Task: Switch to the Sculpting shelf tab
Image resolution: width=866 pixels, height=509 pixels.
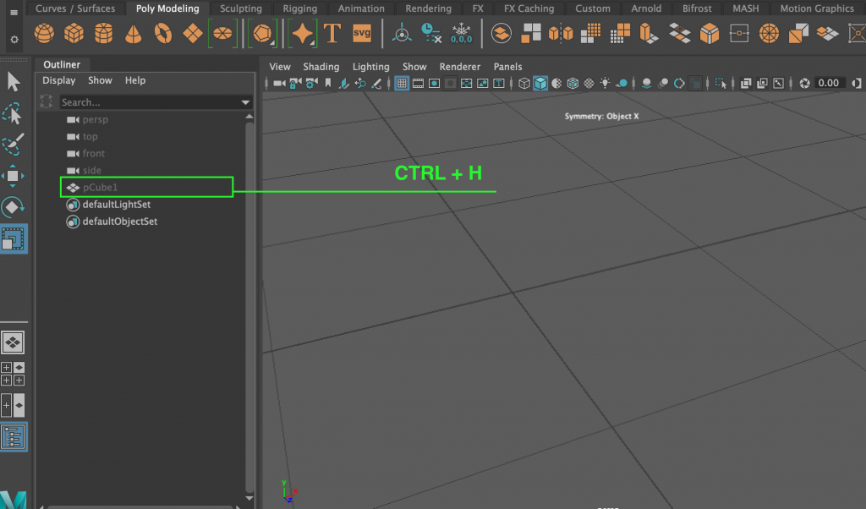Action: [241, 8]
